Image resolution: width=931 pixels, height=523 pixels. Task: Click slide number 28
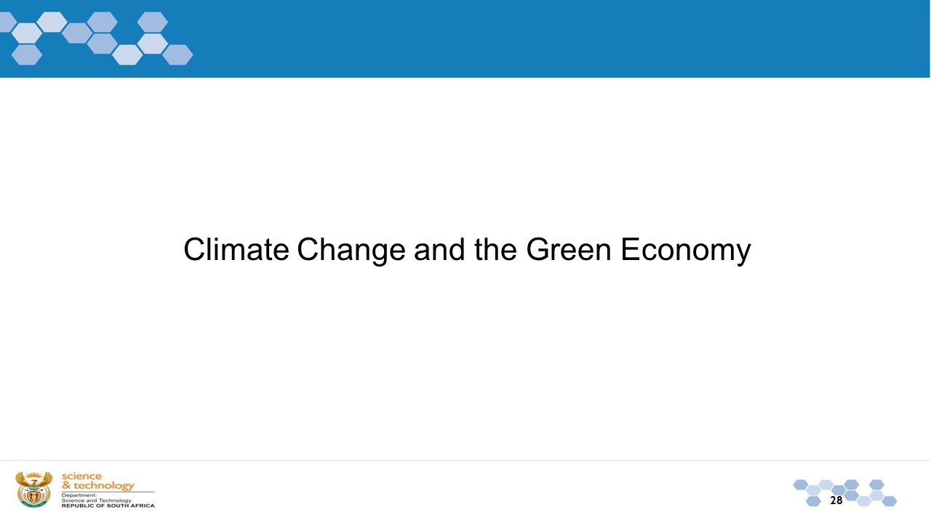[x=836, y=500]
